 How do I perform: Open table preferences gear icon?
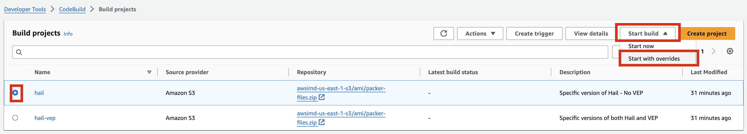[730, 51]
